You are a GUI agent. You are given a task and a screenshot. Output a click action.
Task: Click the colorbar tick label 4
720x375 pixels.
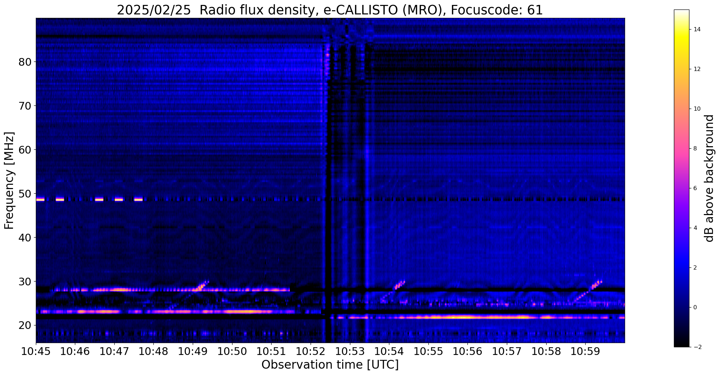695,228
